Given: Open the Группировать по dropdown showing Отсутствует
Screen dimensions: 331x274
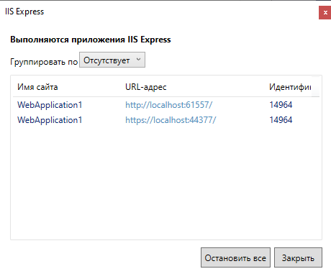Looking at the screenshot, I should [112, 60].
